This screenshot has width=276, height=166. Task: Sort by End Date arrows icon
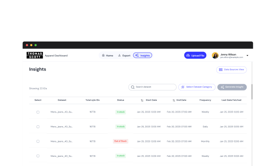pos(174,100)
